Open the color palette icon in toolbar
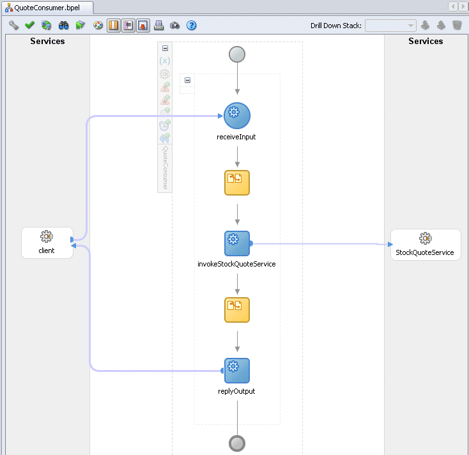Screen dimensions: 469x455 (x=98, y=26)
